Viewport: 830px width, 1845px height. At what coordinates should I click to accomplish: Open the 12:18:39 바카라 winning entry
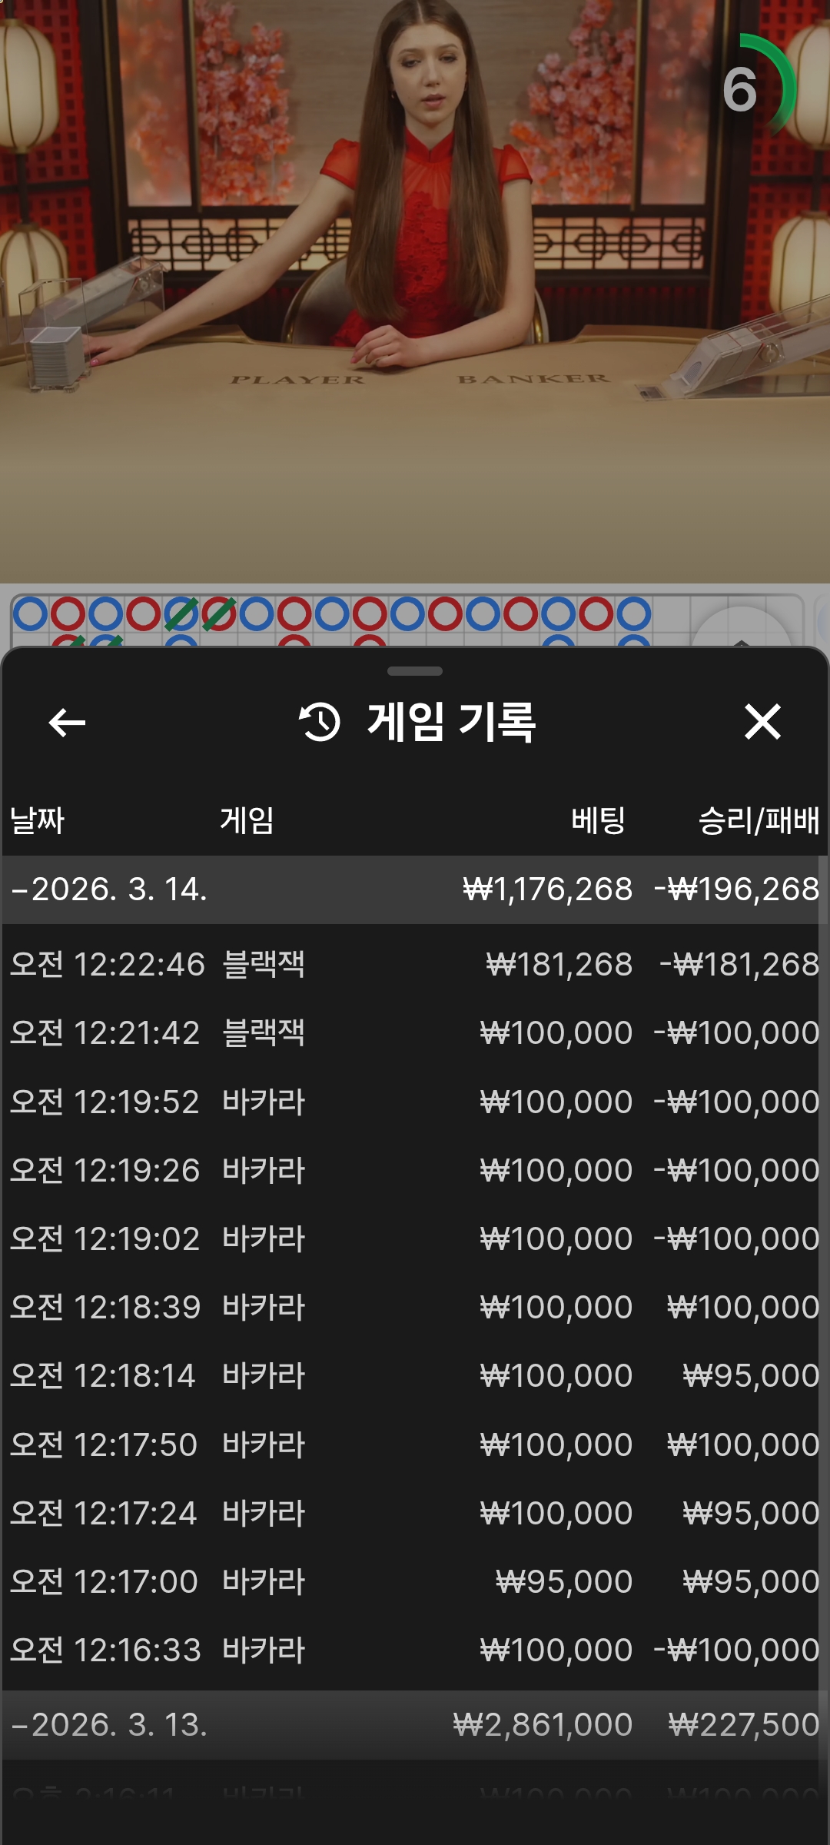click(x=415, y=1308)
